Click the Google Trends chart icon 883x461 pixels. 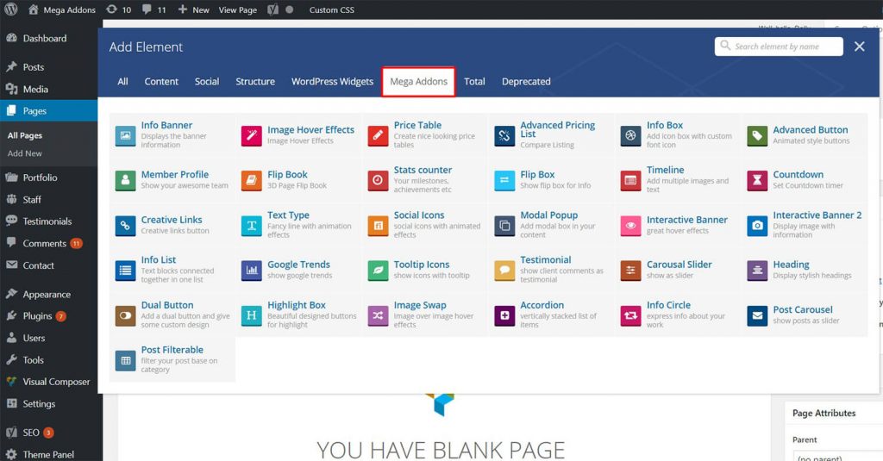click(252, 271)
